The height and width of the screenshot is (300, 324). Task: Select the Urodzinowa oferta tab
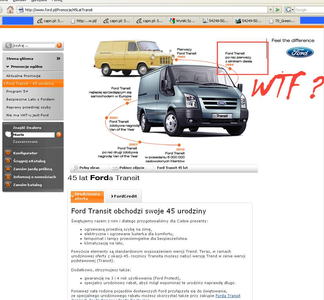click(87, 196)
